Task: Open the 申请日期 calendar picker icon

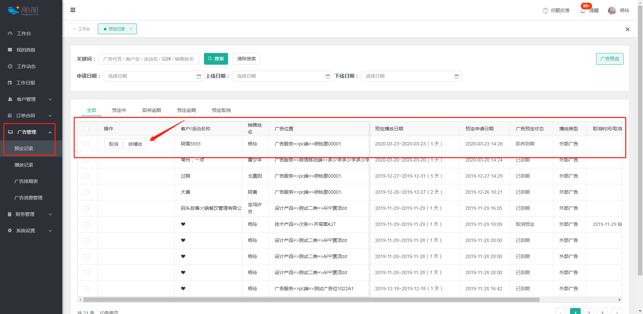Action: [x=199, y=76]
